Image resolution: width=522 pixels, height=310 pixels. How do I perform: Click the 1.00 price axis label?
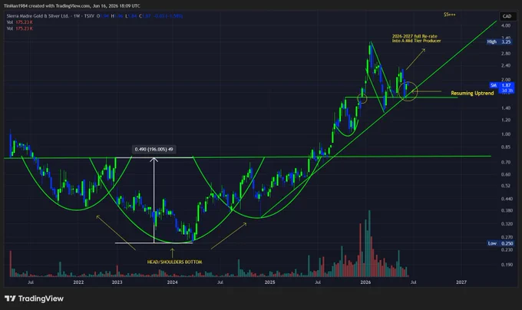click(506, 134)
